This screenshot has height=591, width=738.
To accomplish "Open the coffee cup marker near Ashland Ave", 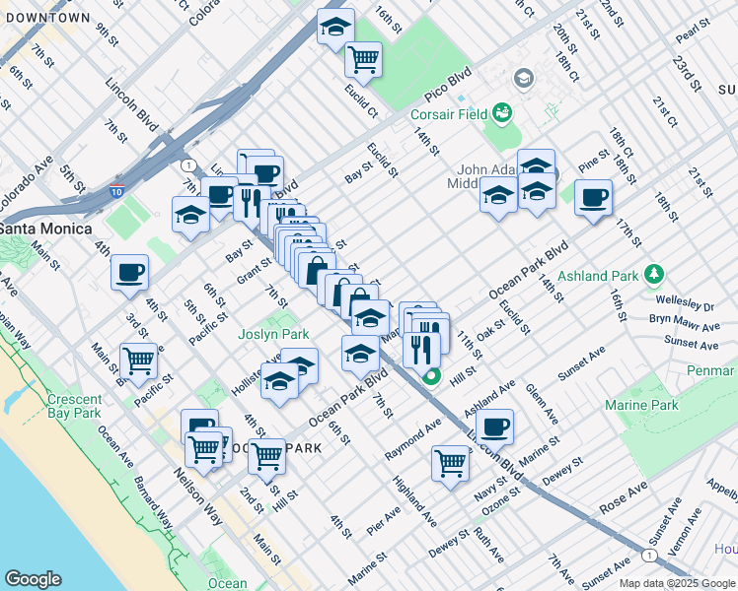I will pyautogui.click(x=494, y=428).
